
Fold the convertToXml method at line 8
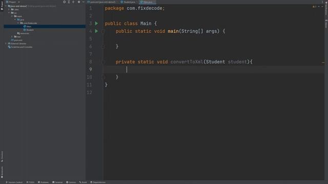coord(102,62)
